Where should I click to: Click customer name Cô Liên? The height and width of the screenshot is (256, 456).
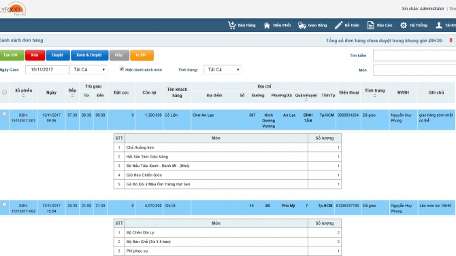(x=171, y=115)
